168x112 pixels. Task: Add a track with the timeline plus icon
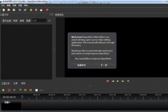[x=3, y=90]
